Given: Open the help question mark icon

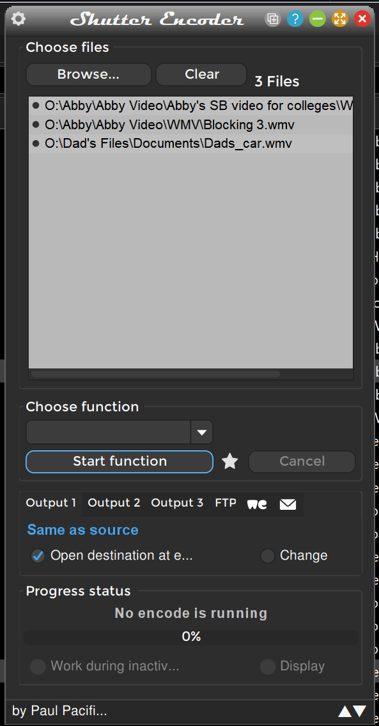Looking at the screenshot, I should pyautogui.click(x=295, y=19).
